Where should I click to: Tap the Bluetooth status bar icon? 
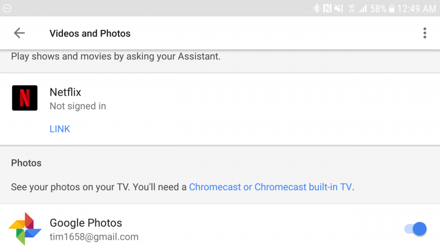click(317, 9)
